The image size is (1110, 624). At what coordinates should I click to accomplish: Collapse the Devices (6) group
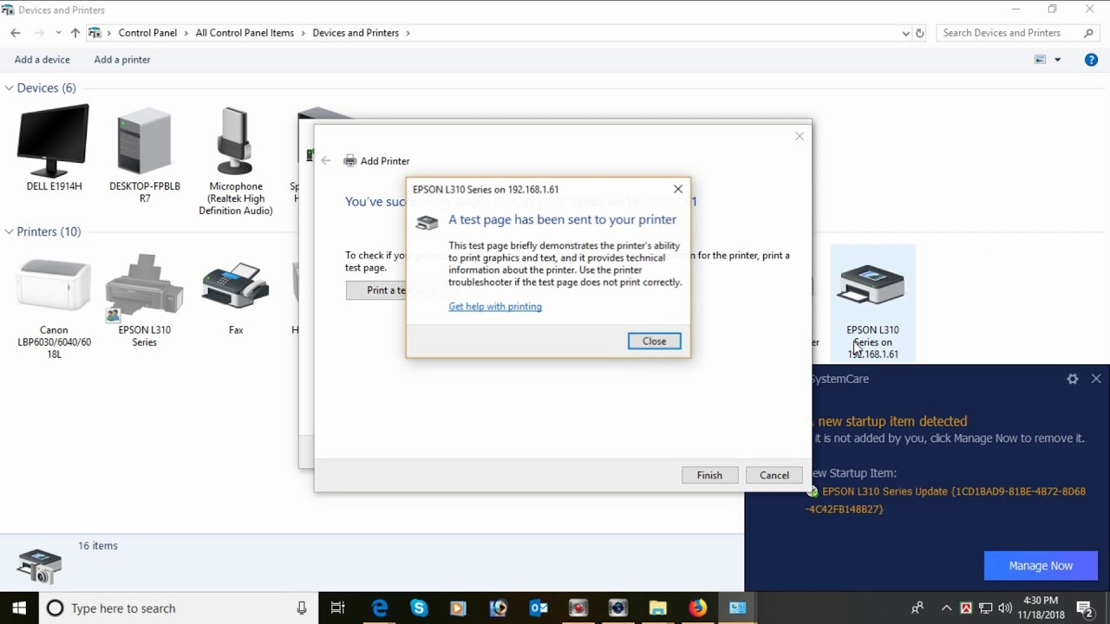tap(10, 88)
